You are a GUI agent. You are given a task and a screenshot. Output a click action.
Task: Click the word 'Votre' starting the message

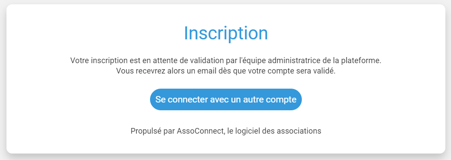click(x=79, y=61)
